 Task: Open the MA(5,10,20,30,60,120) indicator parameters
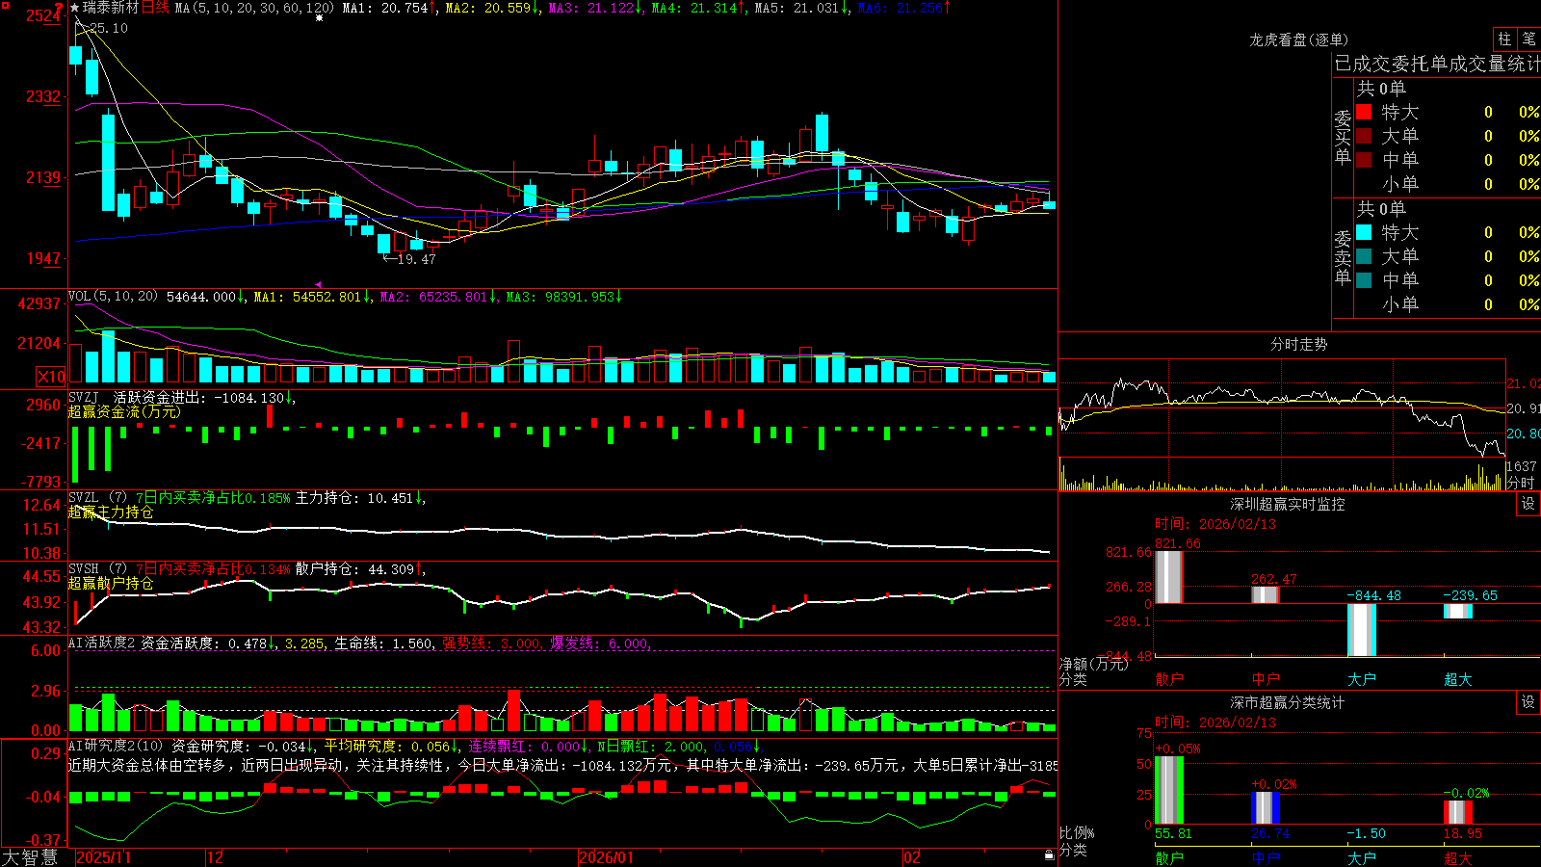pos(254,8)
